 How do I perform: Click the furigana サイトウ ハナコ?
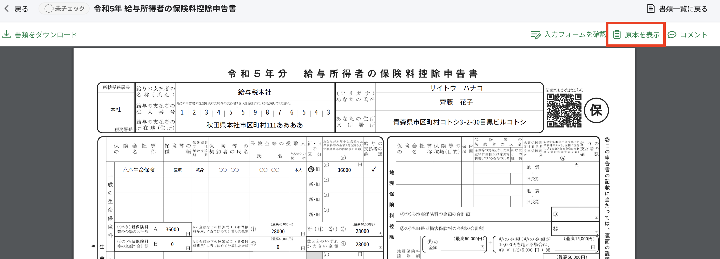point(456,88)
